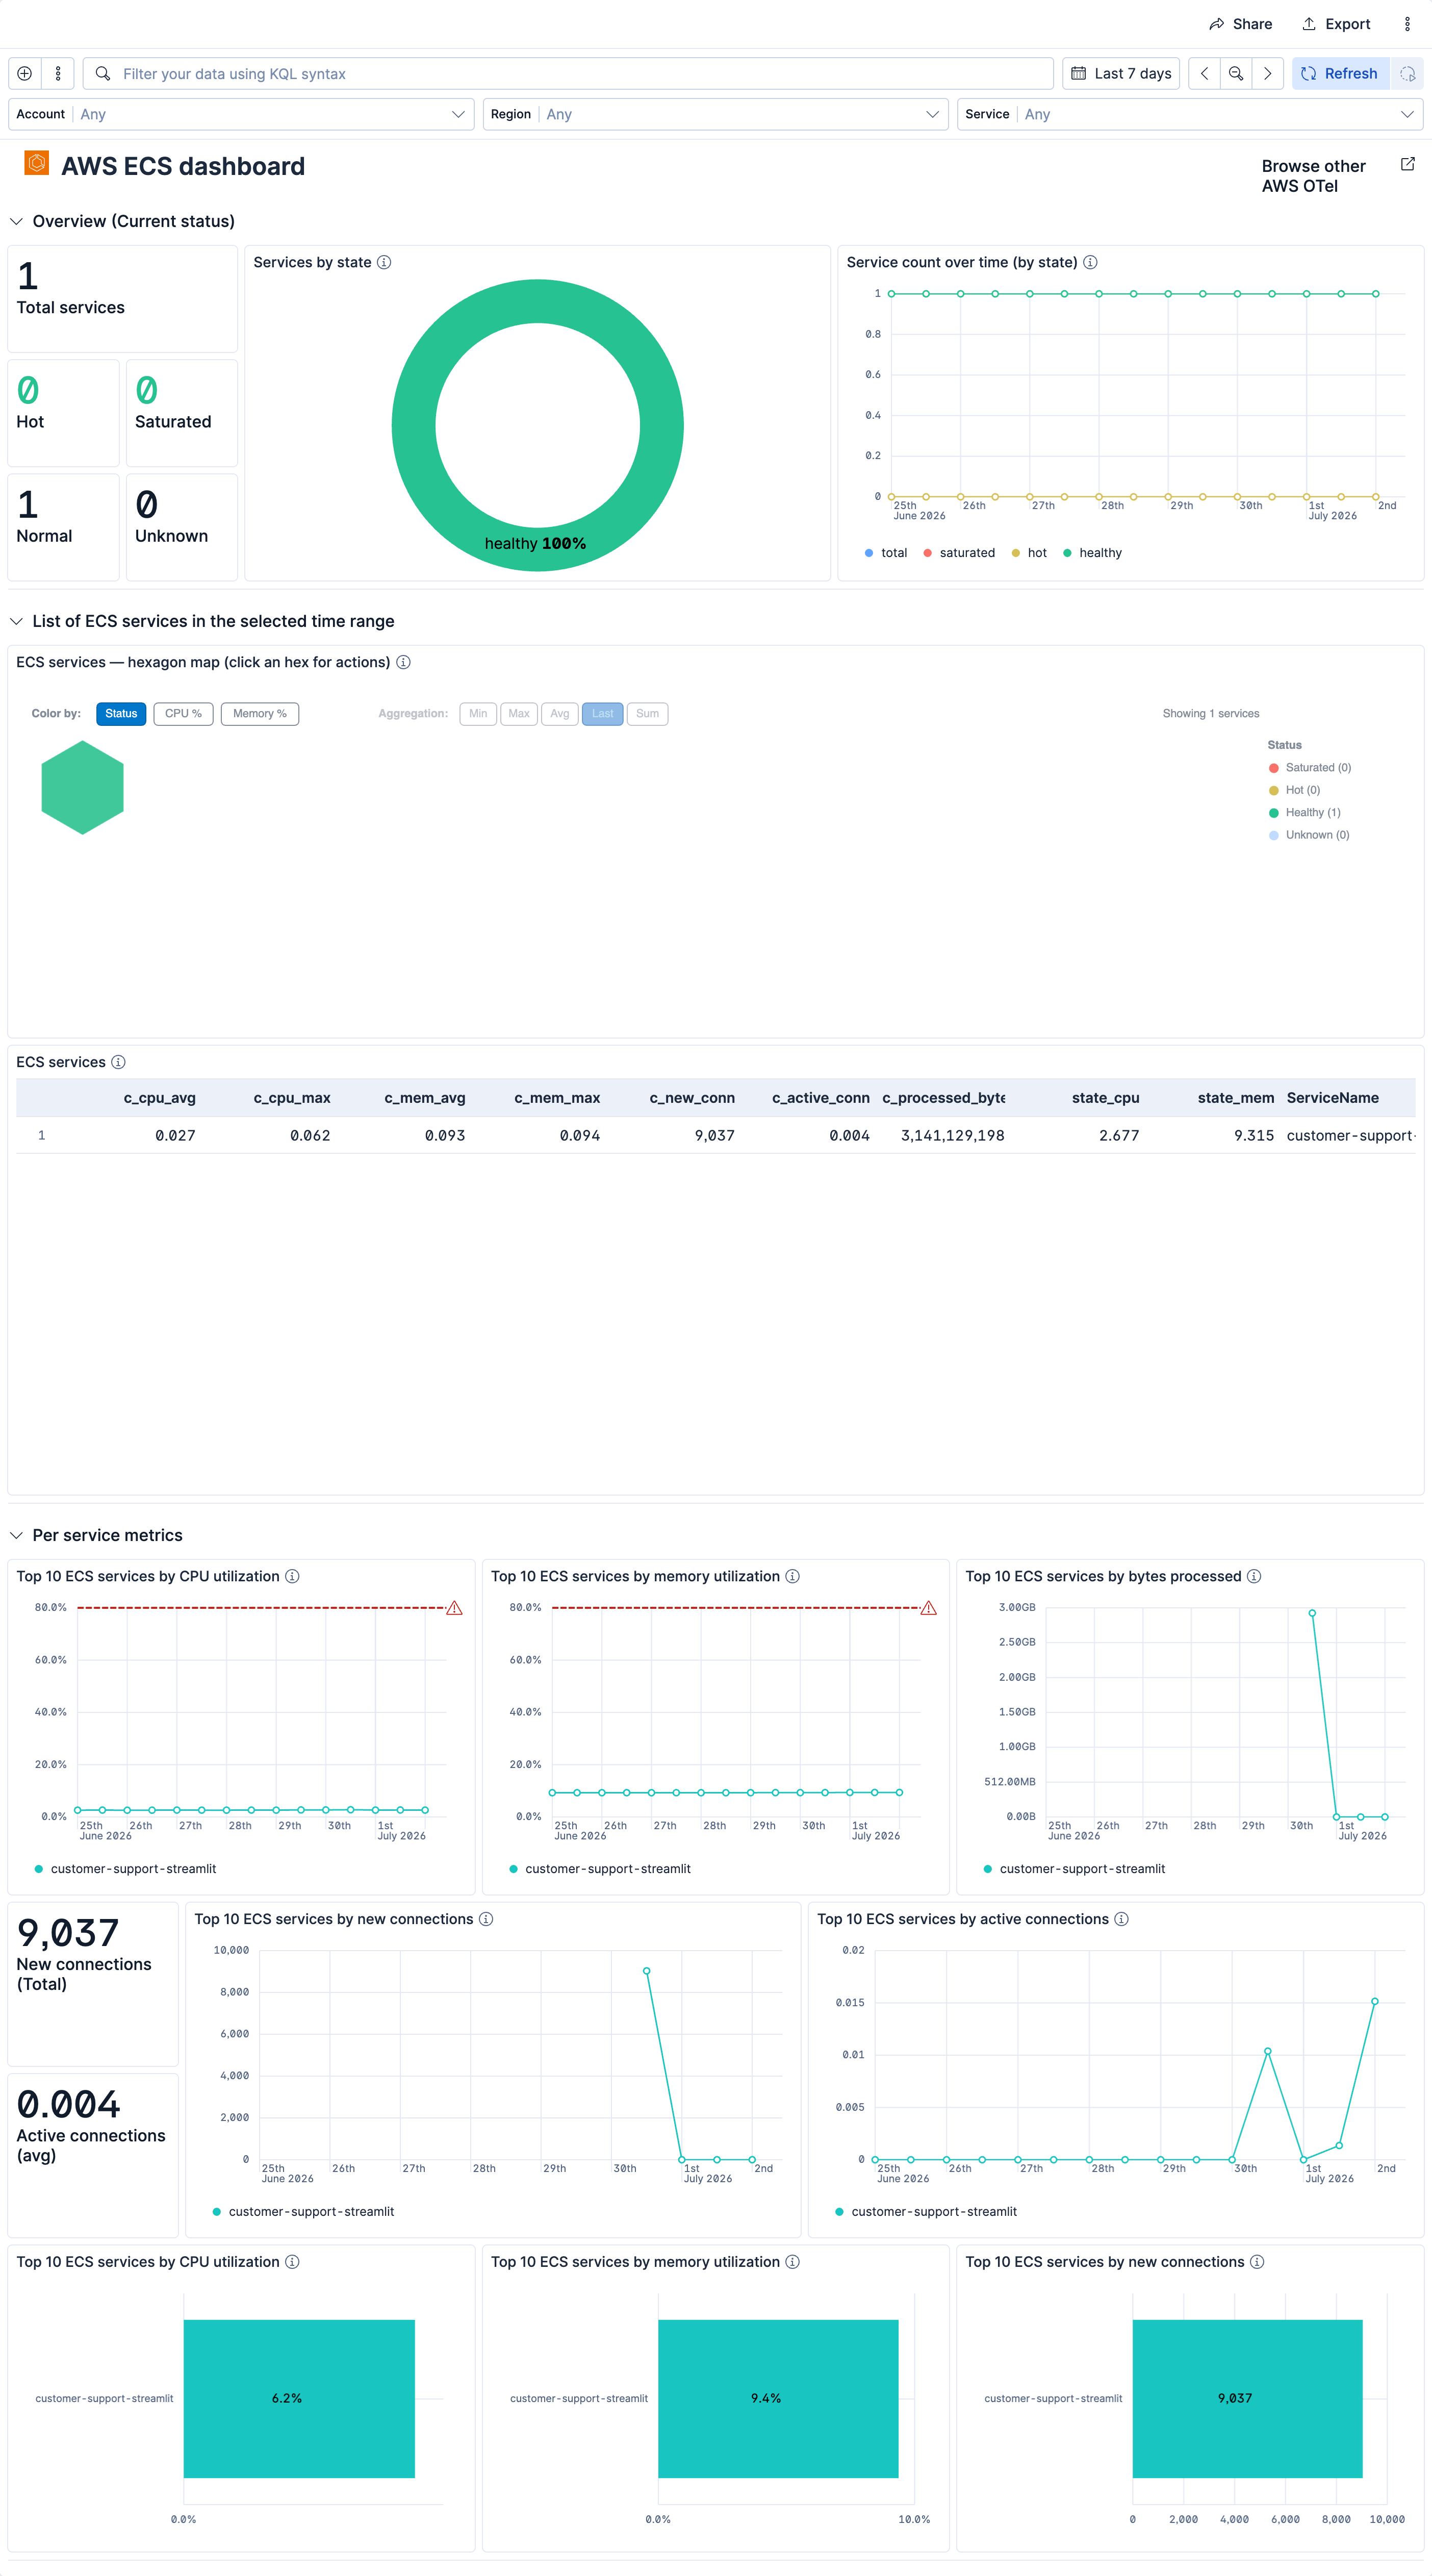Show info for Service count over time
The width and height of the screenshot is (1432, 2576).
(1090, 262)
